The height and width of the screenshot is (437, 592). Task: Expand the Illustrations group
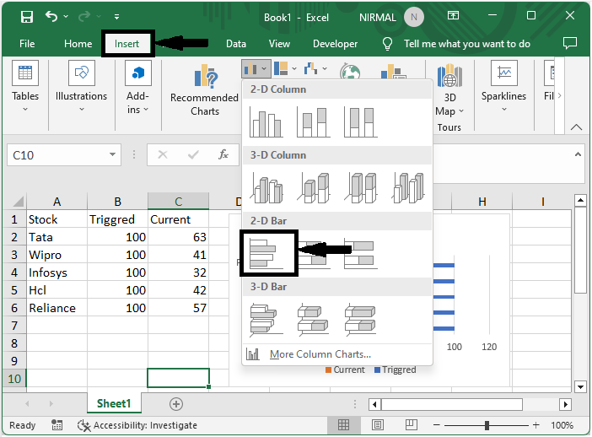(x=82, y=87)
